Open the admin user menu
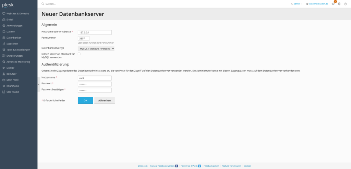The height and width of the screenshot is (169, 351). point(296,4)
